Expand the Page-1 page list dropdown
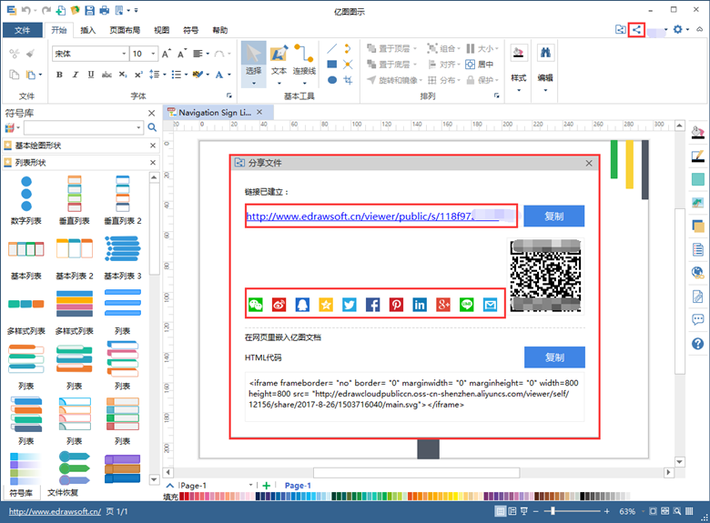 [x=250, y=485]
